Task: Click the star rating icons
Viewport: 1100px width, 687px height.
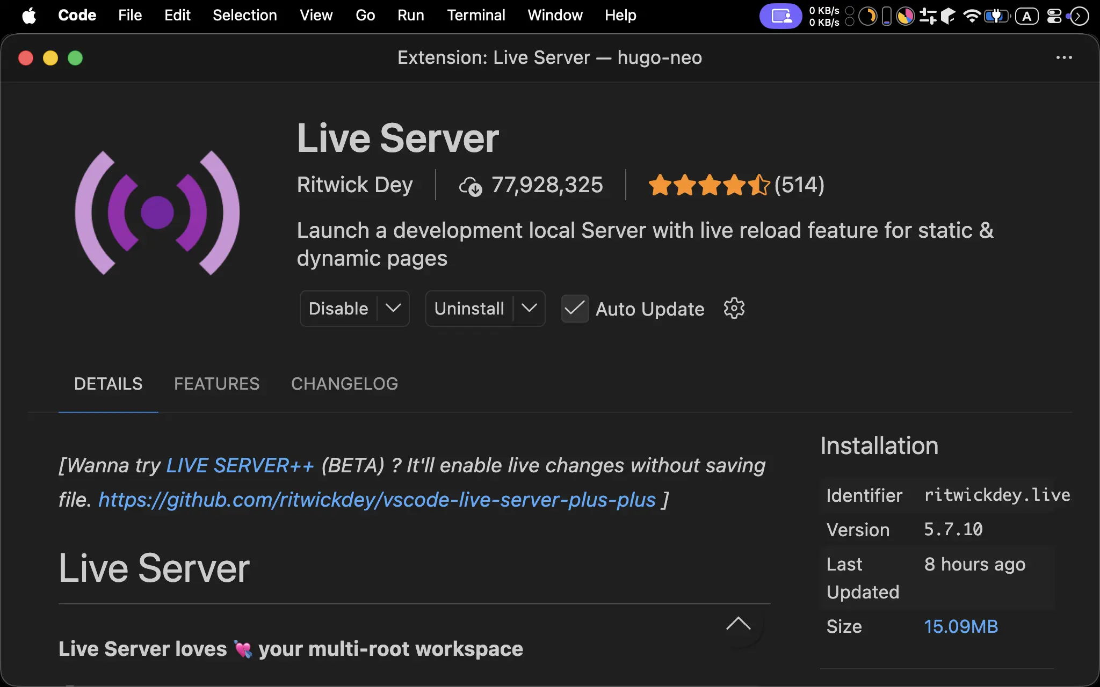Action: [x=709, y=185]
